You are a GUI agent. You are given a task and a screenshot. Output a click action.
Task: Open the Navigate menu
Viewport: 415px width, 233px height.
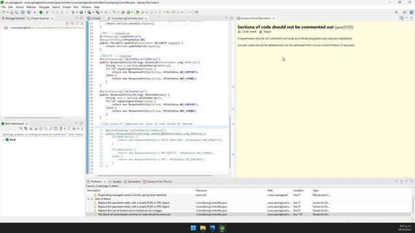44,7
